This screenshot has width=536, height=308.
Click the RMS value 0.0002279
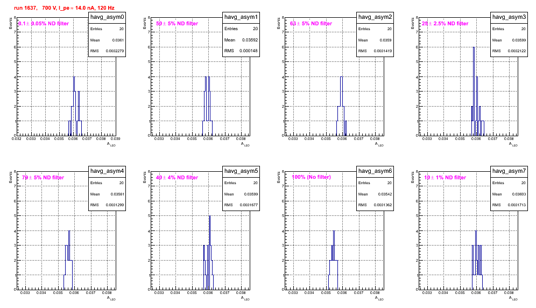(115, 51)
